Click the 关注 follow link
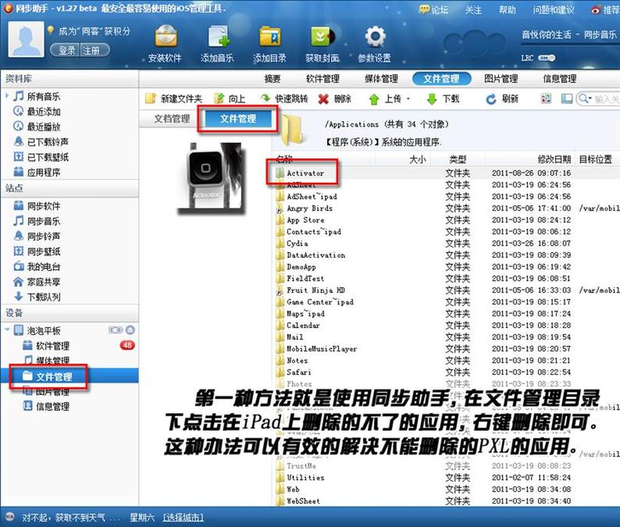Image resolution: width=620 pixels, height=527 pixels. click(473, 9)
